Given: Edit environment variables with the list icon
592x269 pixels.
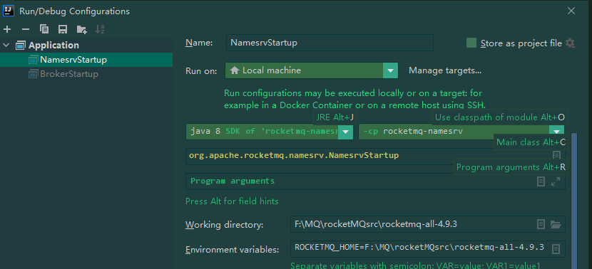Looking at the screenshot, I should [x=556, y=249].
